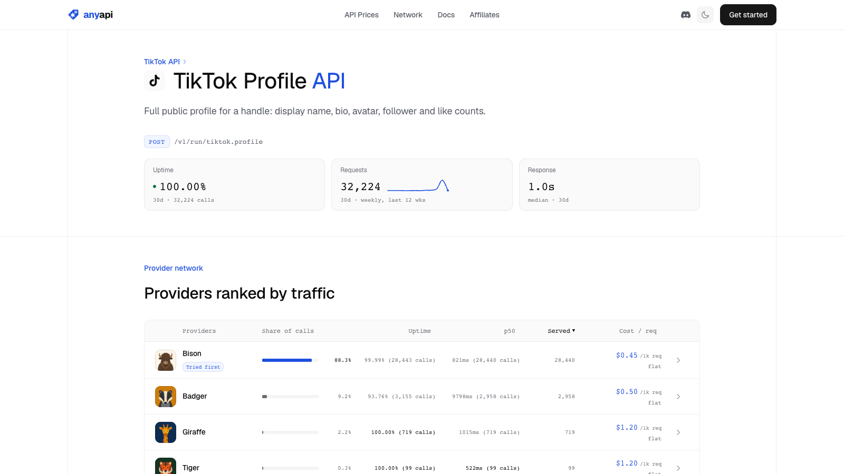Click the Providers column header
Viewport: 844px width, 474px height.
click(x=199, y=331)
